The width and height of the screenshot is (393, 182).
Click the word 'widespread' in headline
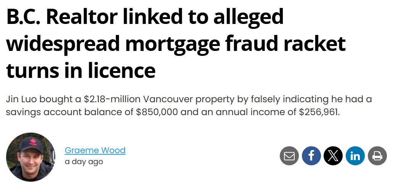click(x=63, y=44)
